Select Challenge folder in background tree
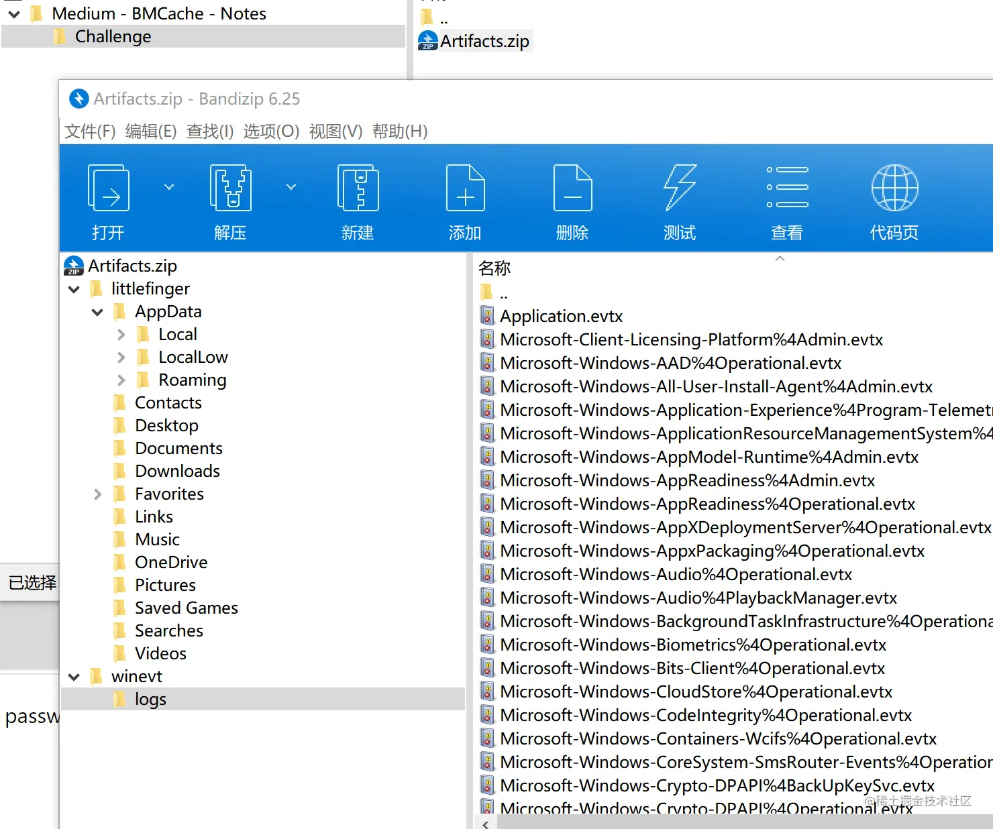Viewport: 993px width, 829px height. 113,36
